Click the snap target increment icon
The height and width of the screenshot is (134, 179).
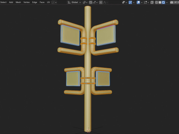click(x=94, y=2)
